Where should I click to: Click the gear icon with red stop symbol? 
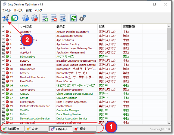click(35, 18)
